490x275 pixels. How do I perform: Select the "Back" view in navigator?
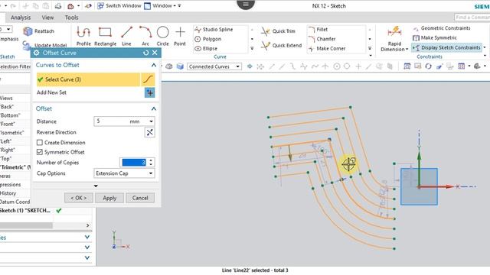tap(7, 107)
